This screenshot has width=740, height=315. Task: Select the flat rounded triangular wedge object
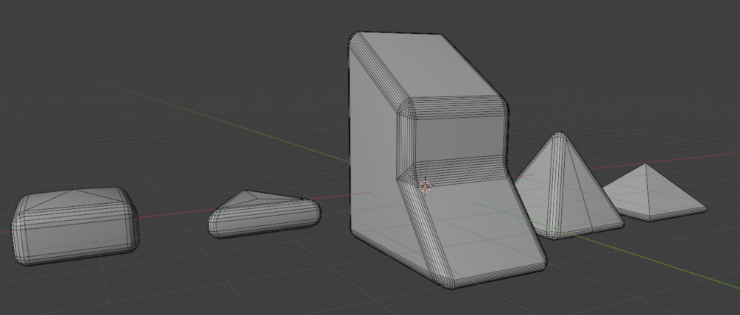coord(264,215)
